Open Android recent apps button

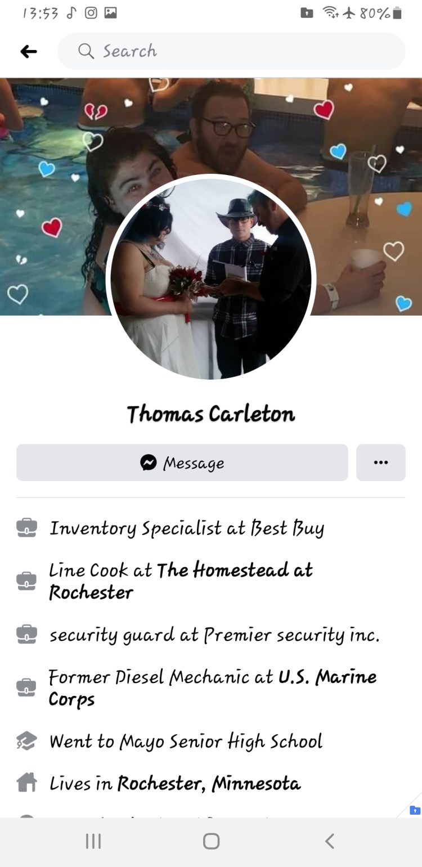(93, 841)
